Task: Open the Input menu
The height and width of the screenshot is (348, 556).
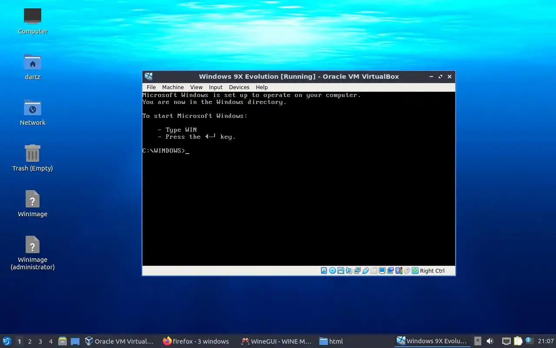Action: (x=215, y=87)
